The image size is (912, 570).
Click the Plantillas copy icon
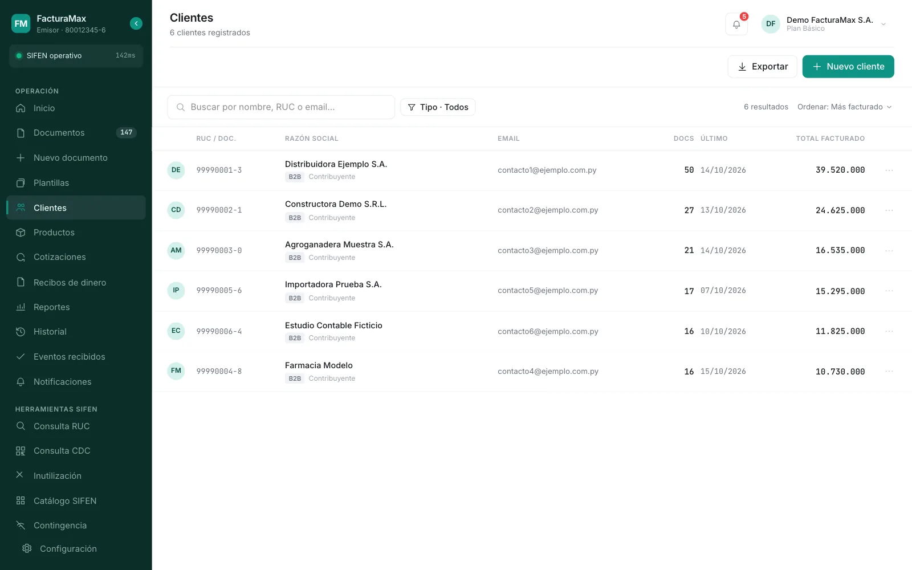coord(21,183)
